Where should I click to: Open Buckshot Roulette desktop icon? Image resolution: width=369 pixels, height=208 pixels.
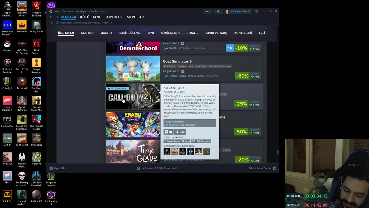[7, 66]
